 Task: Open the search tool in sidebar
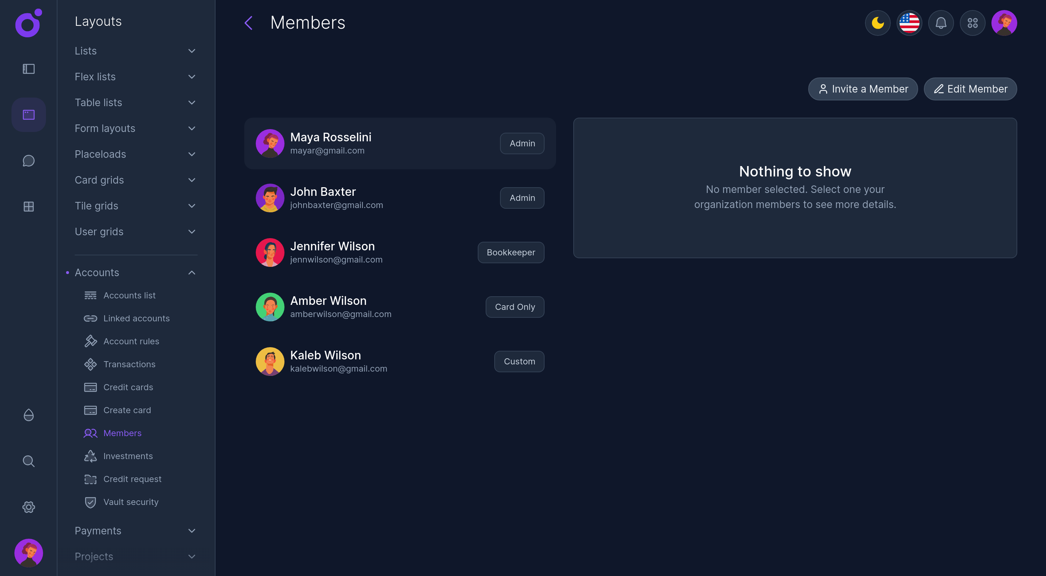pyautogui.click(x=28, y=461)
